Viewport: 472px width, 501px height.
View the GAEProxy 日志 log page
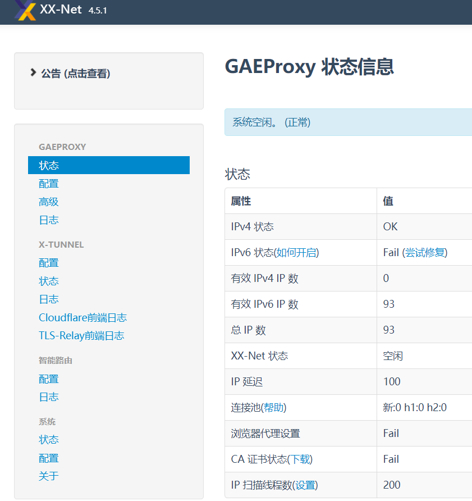coord(49,220)
